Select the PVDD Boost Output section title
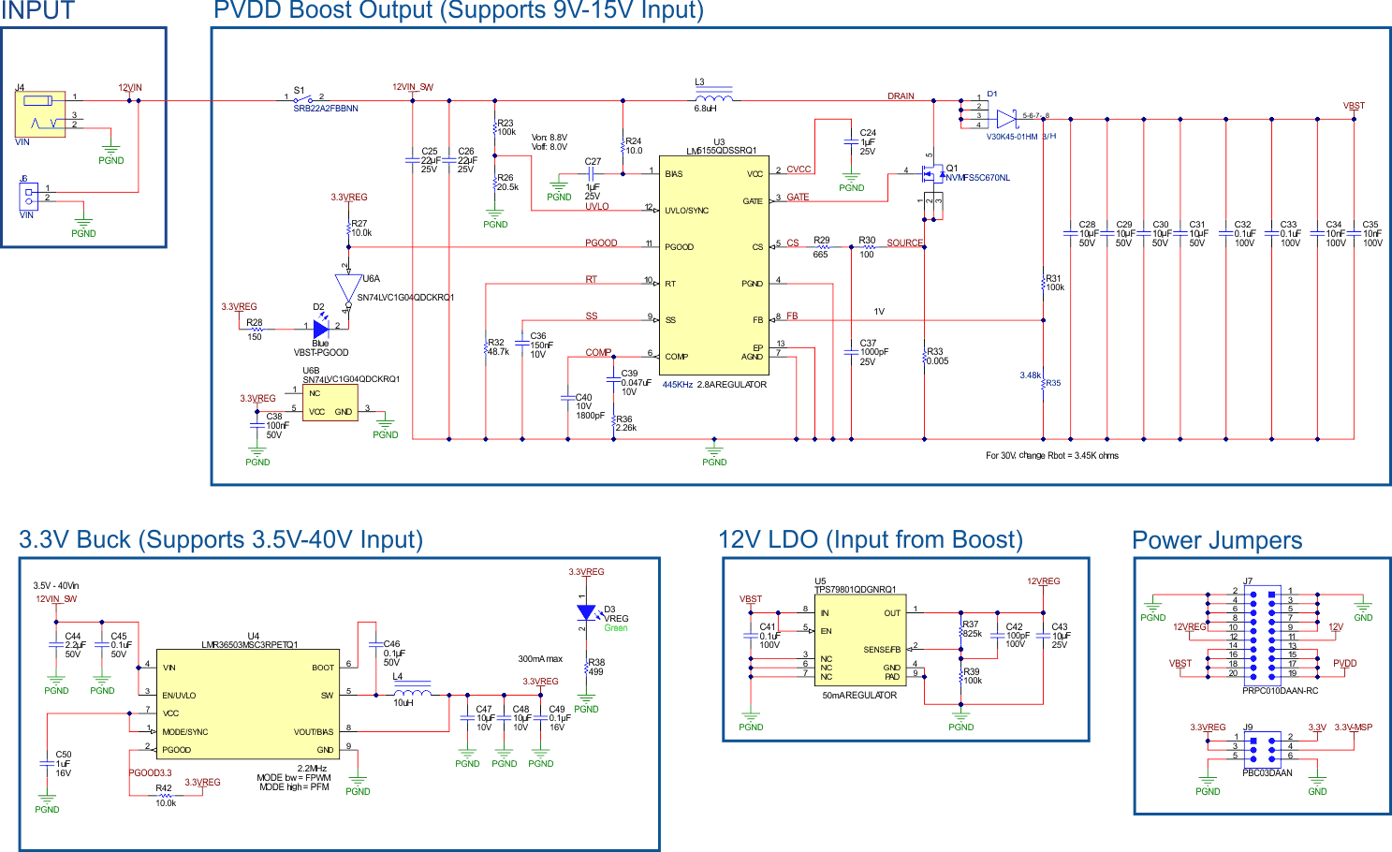This screenshot has width=1392, height=852. (x=459, y=11)
